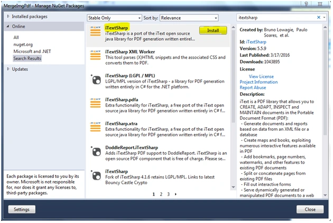333x223 pixels.
Task: Select the Microsoft and .NET source
Action: [x=32, y=51]
